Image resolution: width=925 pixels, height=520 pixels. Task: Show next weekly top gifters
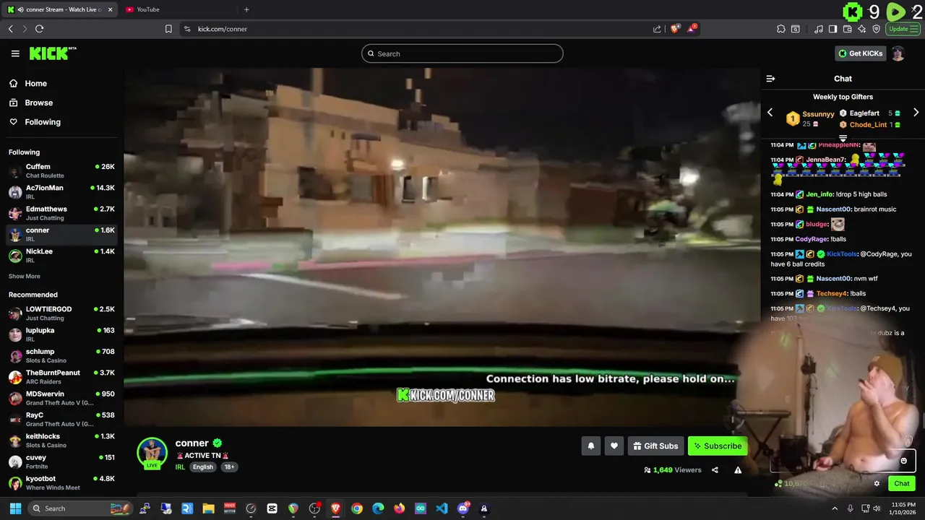tap(916, 113)
